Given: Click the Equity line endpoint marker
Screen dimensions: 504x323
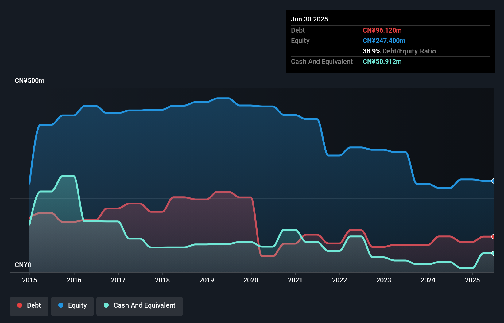Looking at the screenshot, I should 493,181.
